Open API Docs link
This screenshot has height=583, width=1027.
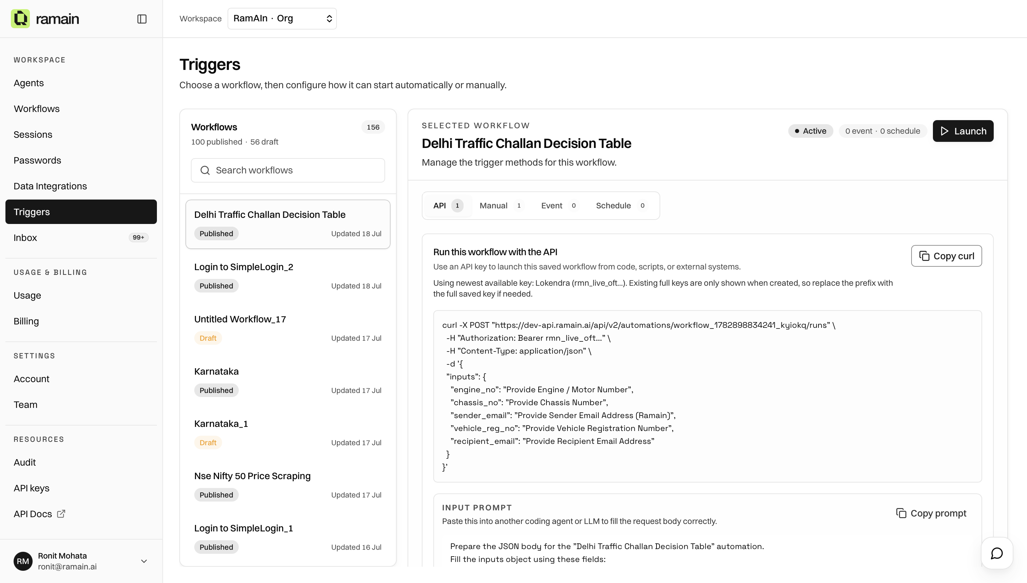[81, 514]
